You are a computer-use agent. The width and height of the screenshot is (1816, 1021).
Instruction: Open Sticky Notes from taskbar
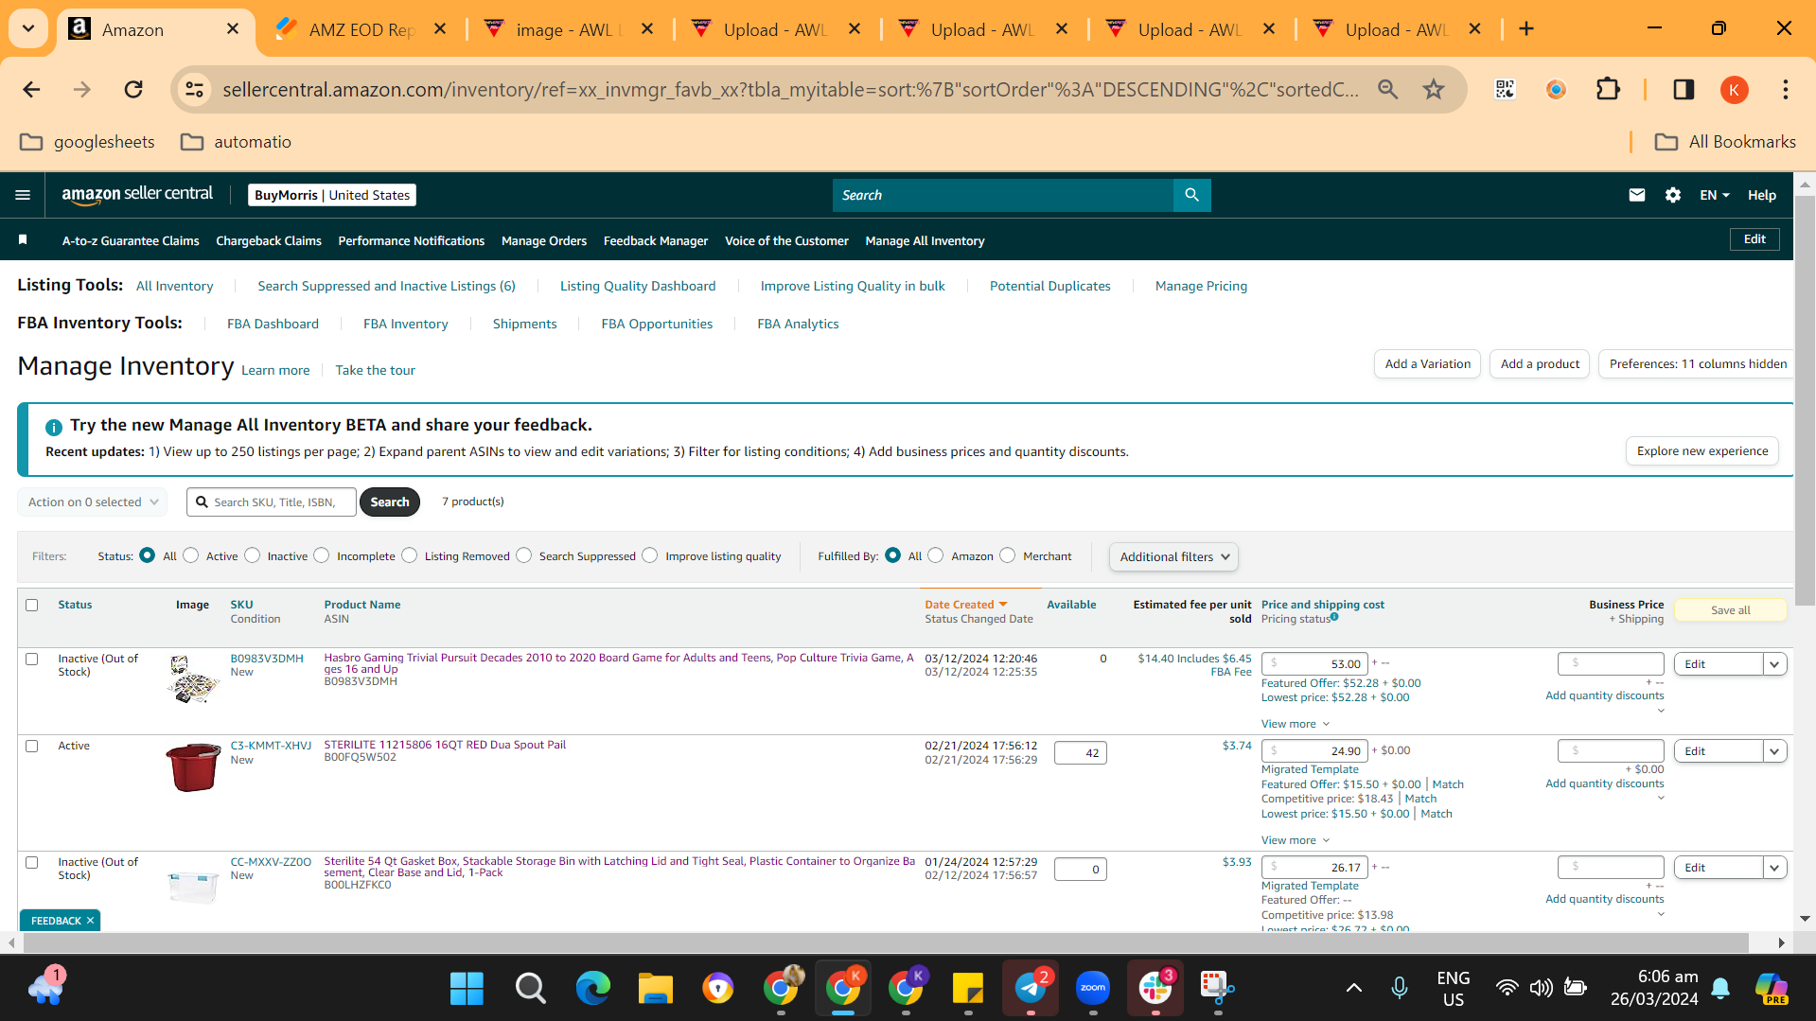click(x=967, y=989)
